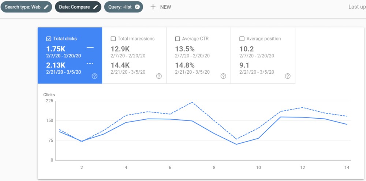Click the 2/21/20 - 3/5/20 date under 14.8%
Viewport: 366px width, 181px height.
click(x=193, y=72)
